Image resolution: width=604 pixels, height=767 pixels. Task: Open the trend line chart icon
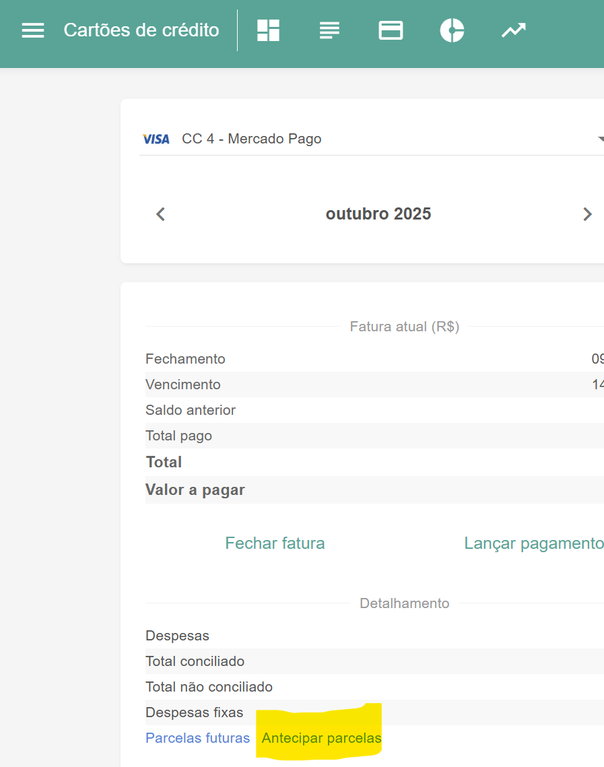click(514, 30)
